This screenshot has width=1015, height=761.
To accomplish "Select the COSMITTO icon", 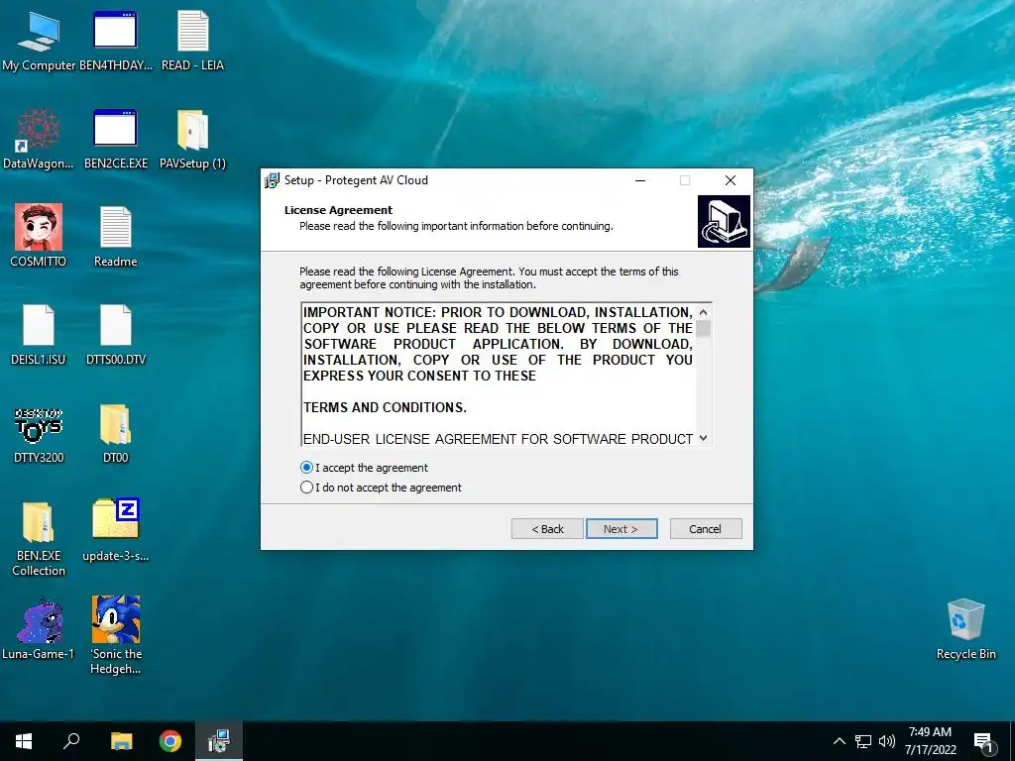I will 39,237.
